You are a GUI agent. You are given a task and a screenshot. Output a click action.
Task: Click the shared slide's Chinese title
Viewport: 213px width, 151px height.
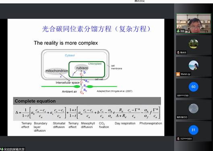coord(96,29)
